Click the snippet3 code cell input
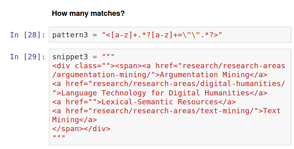This screenshot has width=294, height=149. (x=170, y=97)
